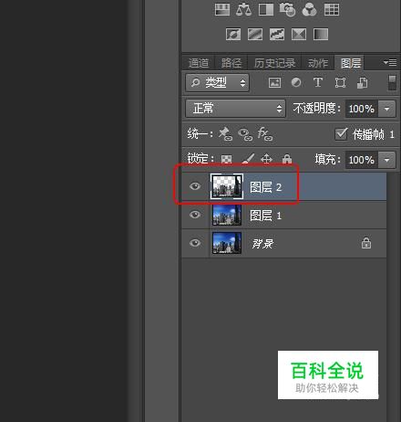Add a Channel Mixer adjustment layer
401x422 pixels.
click(309, 9)
